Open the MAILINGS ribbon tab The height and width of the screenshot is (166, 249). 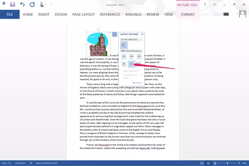tap(134, 15)
